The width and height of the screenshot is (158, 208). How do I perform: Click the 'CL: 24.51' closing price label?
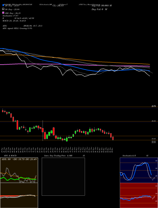tap(58, 6)
